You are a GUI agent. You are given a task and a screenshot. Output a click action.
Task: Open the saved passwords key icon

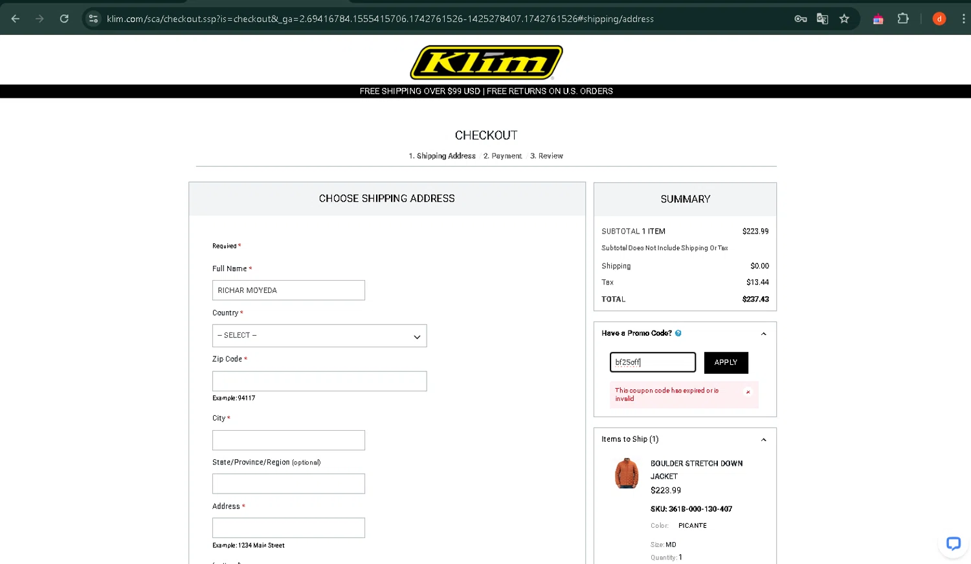(801, 19)
